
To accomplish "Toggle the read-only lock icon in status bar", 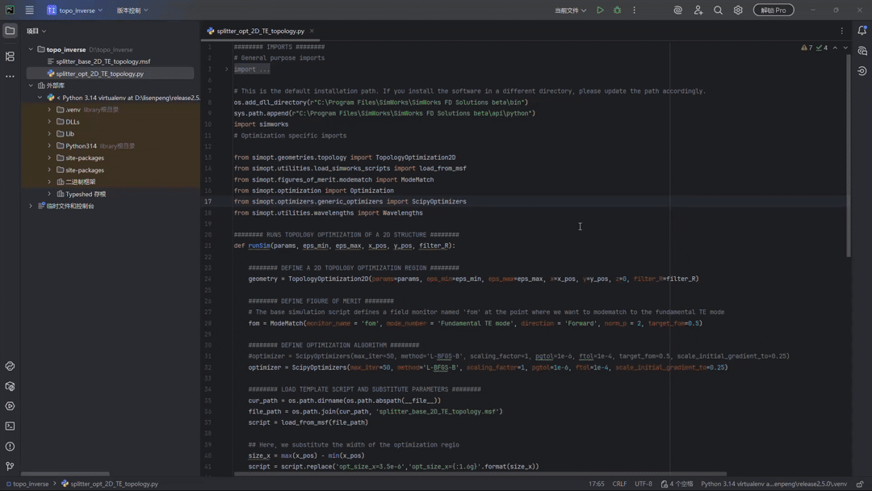I will [x=860, y=484].
